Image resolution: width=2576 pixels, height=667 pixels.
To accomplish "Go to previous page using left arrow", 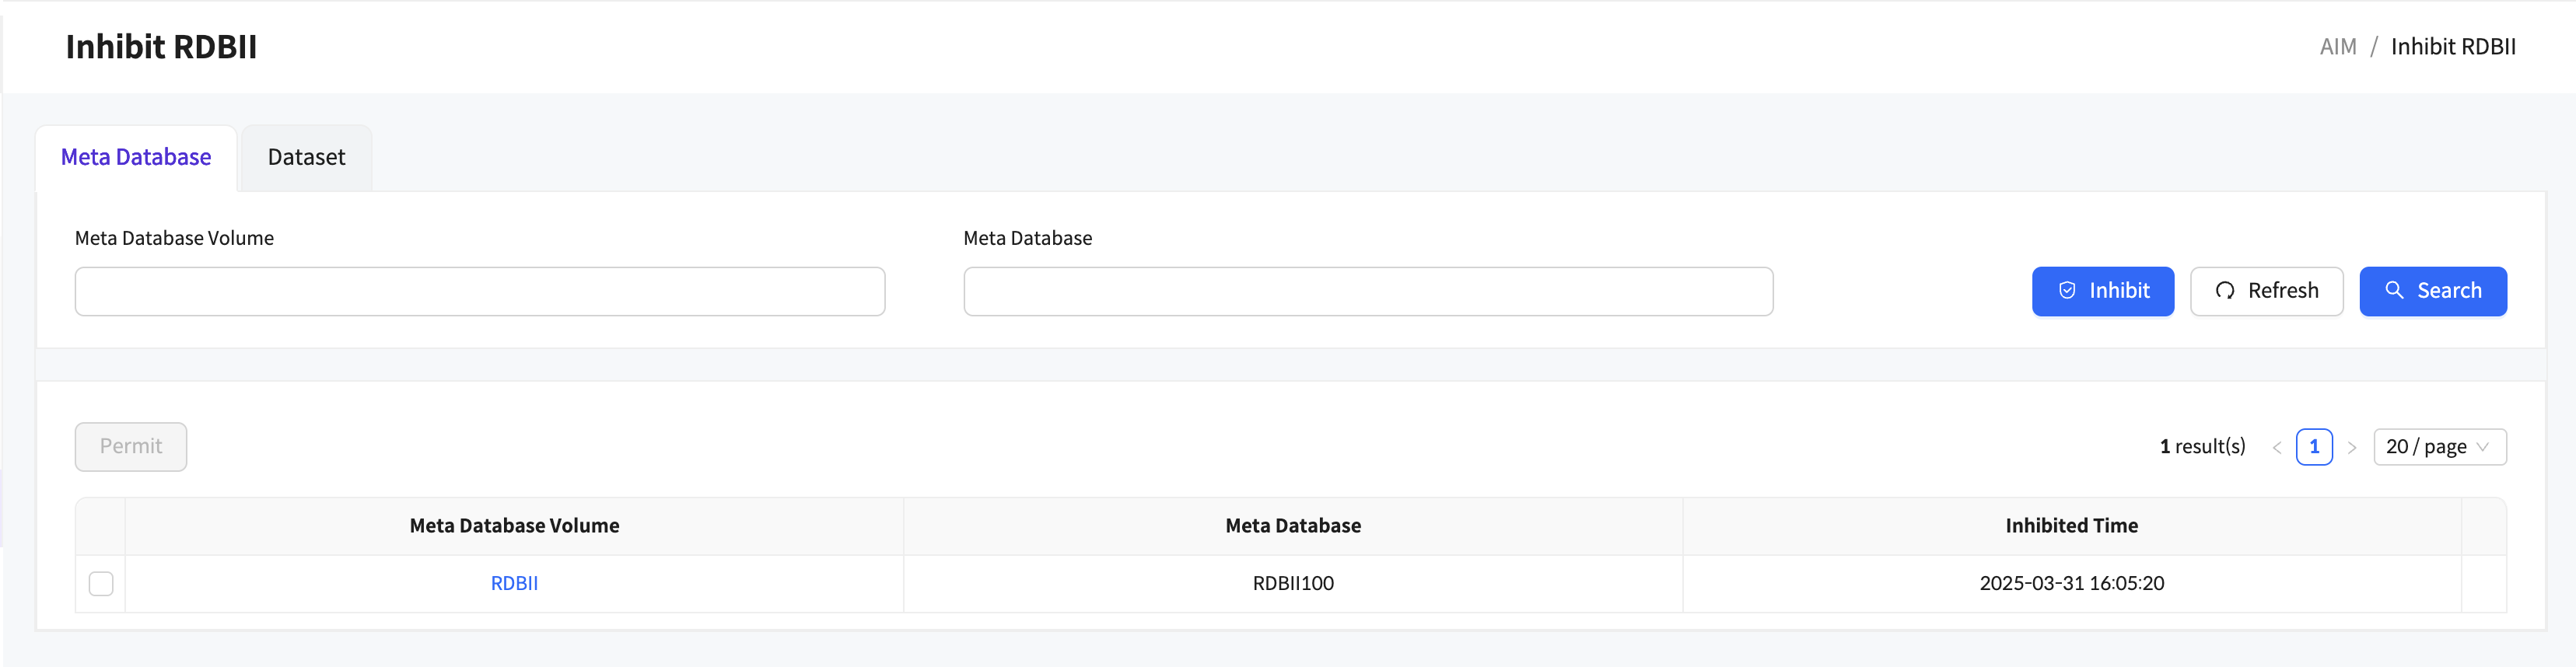I will click(2276, 447).
